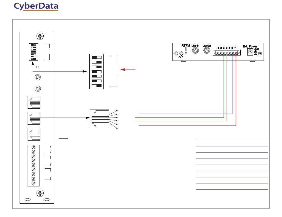Click the far-left screw on the device rear panel
This screenshot has width=282, height=217.
pyautogui.click(x=176, y=53)
